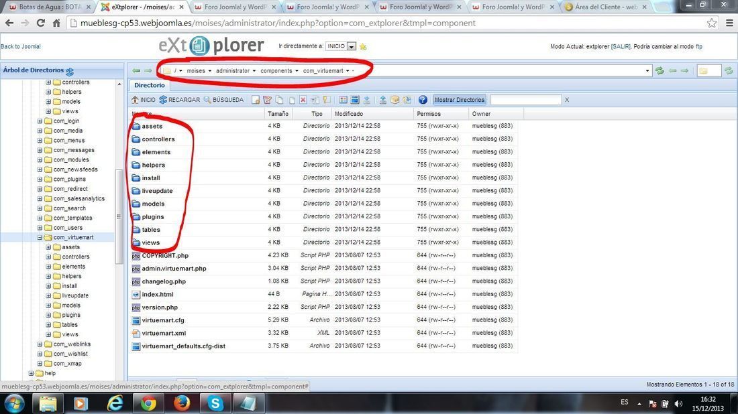Viewport: 738px width, 414px height.
Task: Open the dropdown arrow after 'components' breadcrumb
Action: [297, 71]
